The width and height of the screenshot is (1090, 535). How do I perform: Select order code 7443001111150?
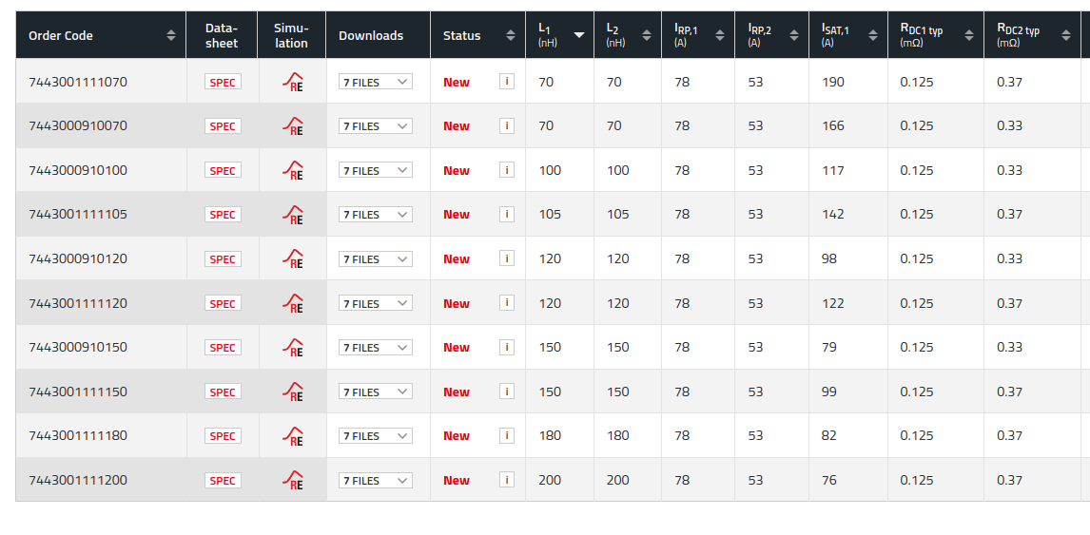coord(78,392)
